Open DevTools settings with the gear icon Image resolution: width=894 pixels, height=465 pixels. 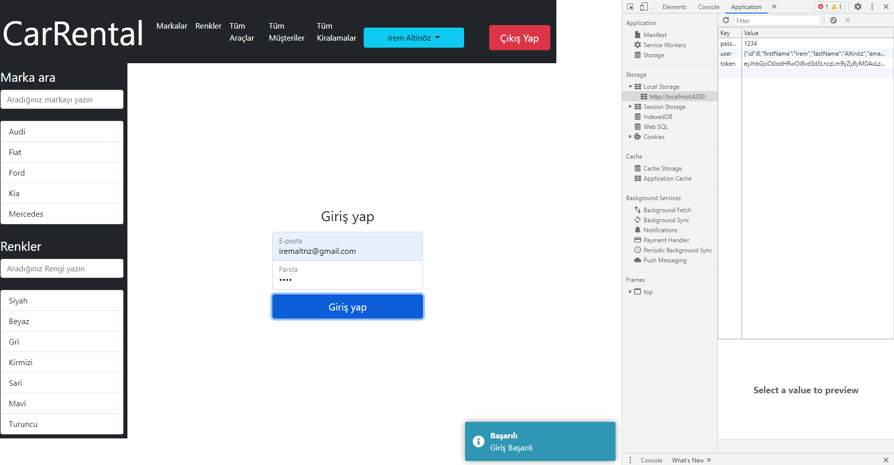tap(858, 7)
